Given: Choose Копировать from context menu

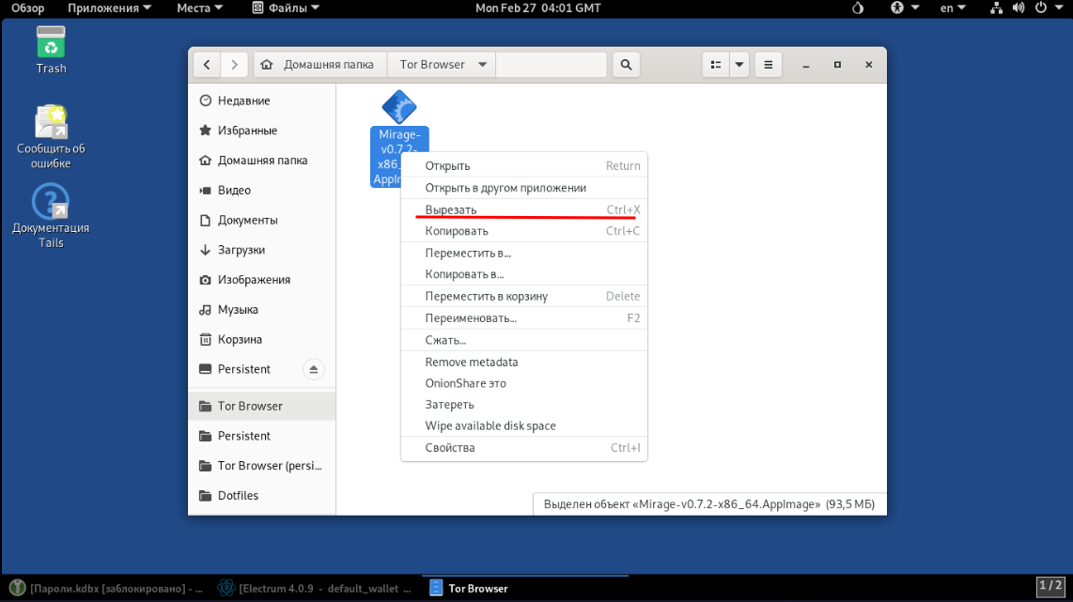Looking at the screenshot, I should click(457, 231).
